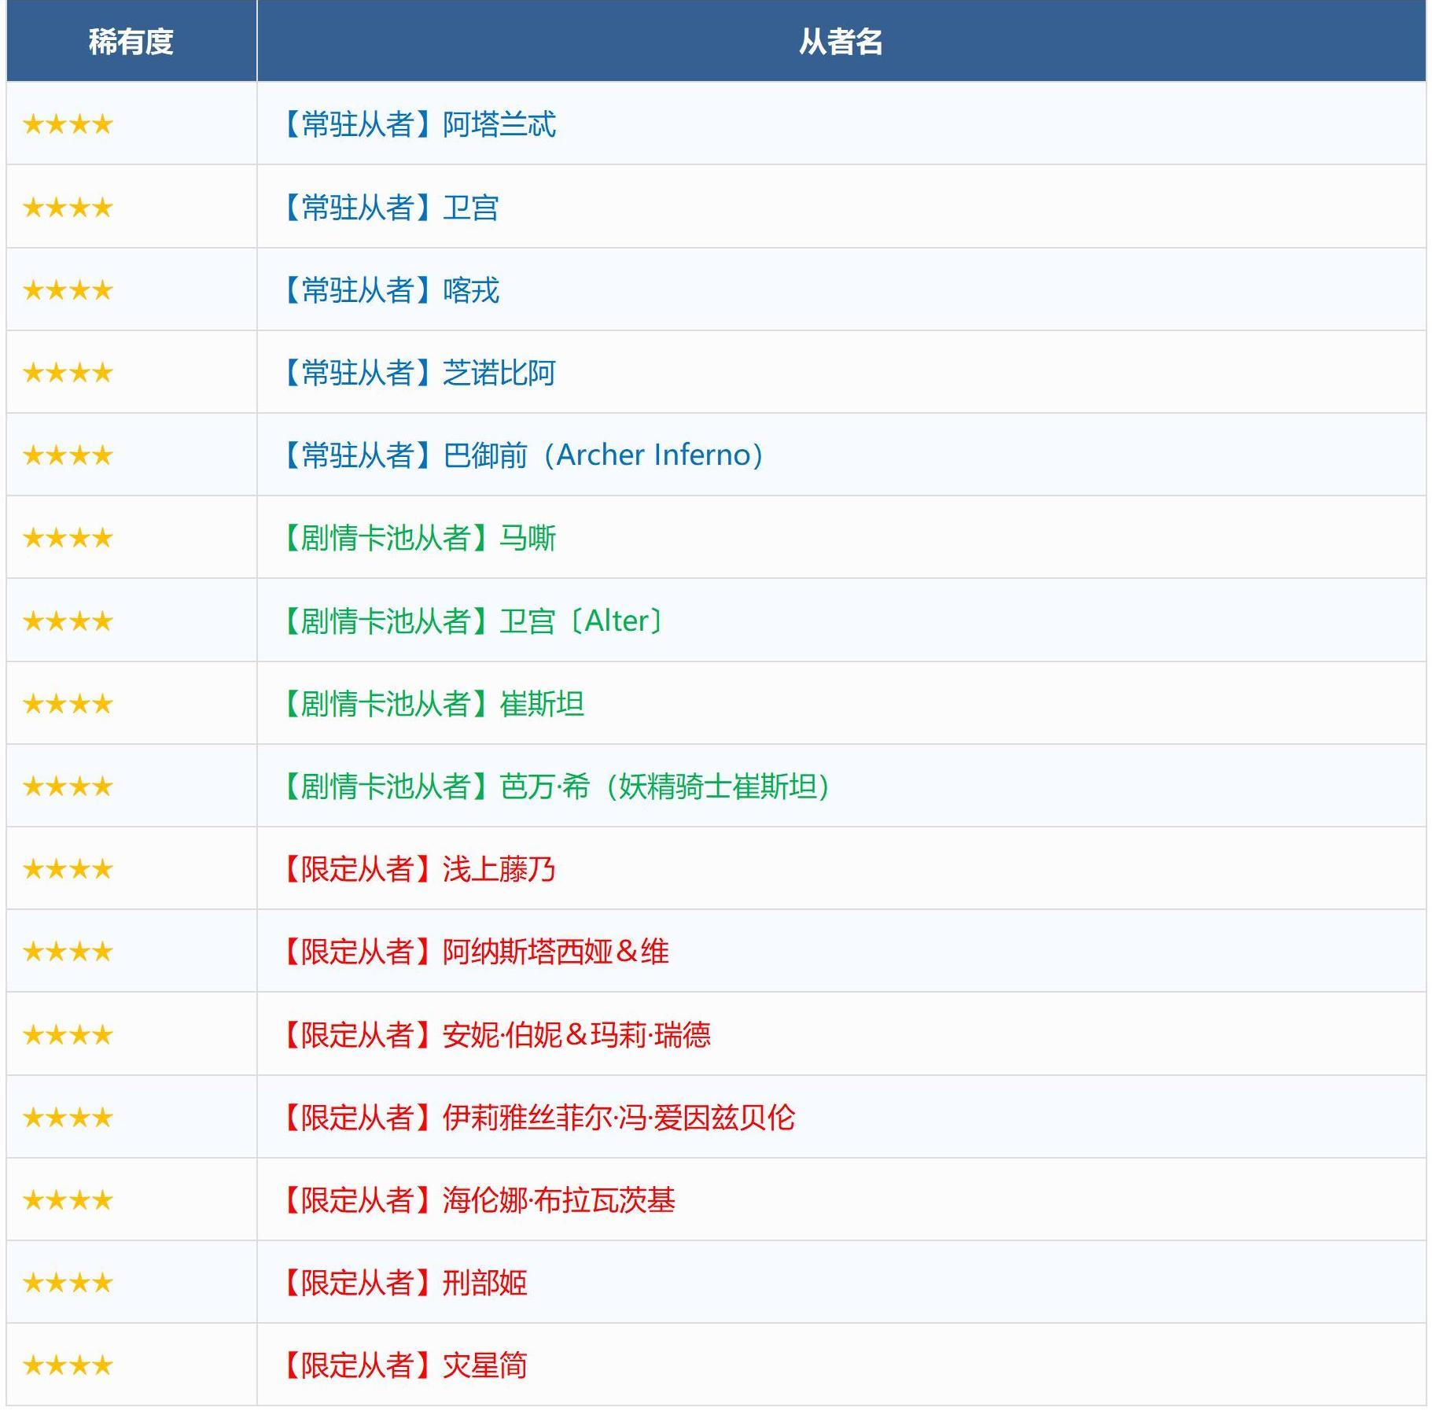Click the 从者名 column header
1432x1411 pixels.
[841, 41]
